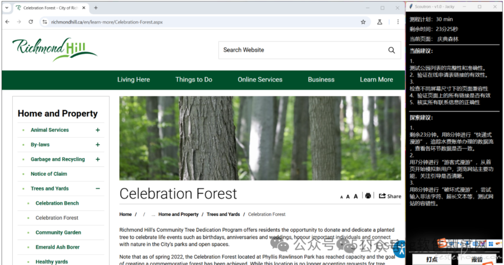Open the Business menu
Image resolution: width=504 pixels, height=265 pixels.
tap(321, 80)
